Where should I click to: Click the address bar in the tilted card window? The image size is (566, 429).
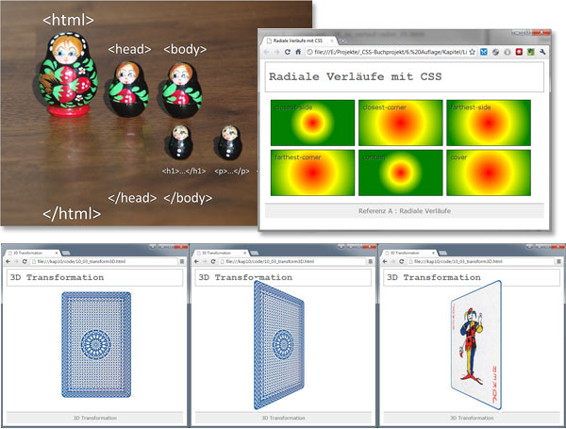[292, 261]
